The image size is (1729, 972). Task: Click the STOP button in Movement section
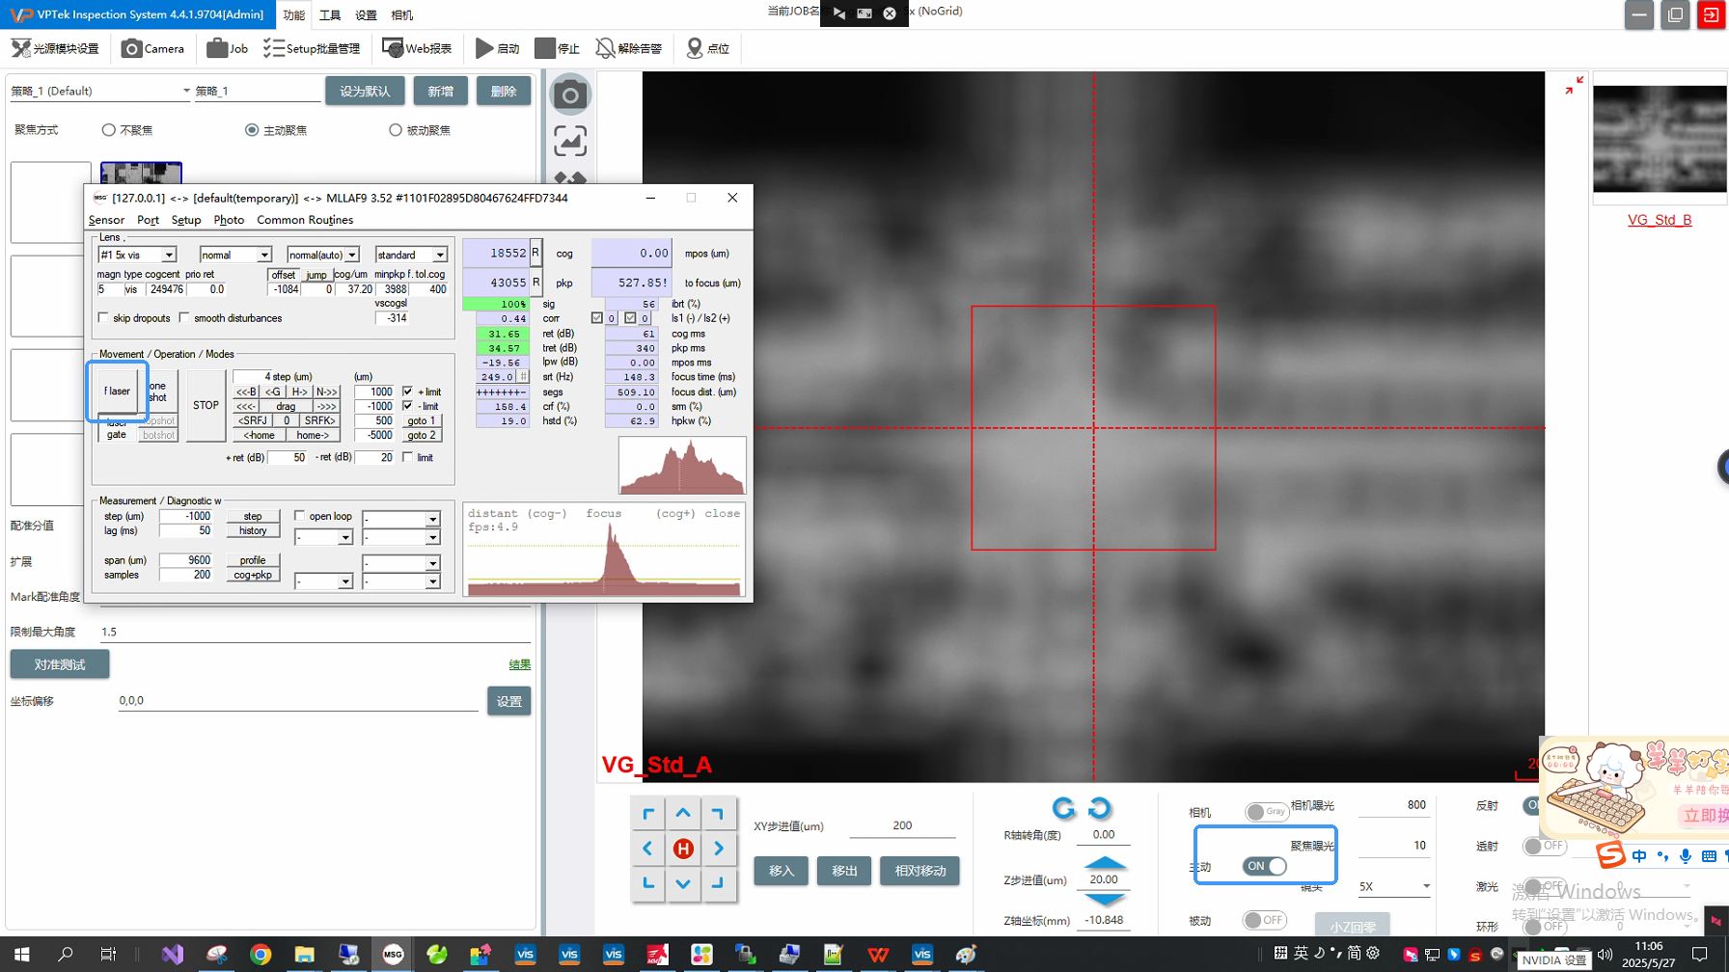point(206,405)
